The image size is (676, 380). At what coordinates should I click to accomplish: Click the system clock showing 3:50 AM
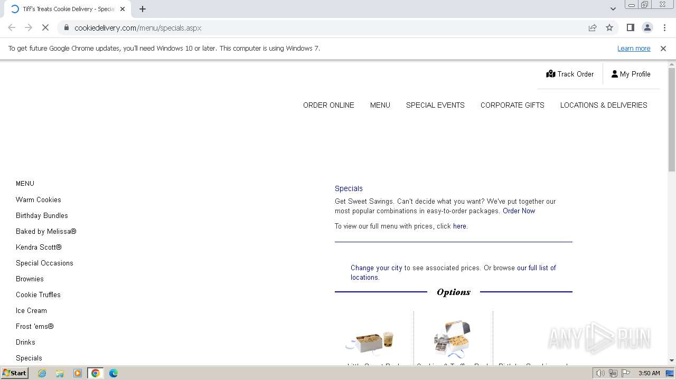pyautogui.click(x=649, y=373)
